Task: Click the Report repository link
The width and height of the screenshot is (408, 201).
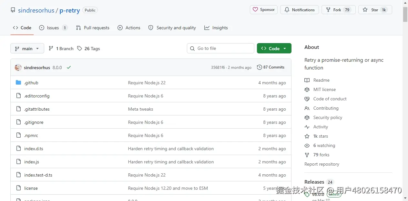Action: coord(322,164)
